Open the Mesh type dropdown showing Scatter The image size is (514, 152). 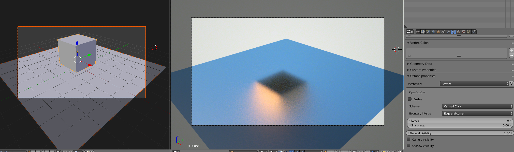click(474, 84)
